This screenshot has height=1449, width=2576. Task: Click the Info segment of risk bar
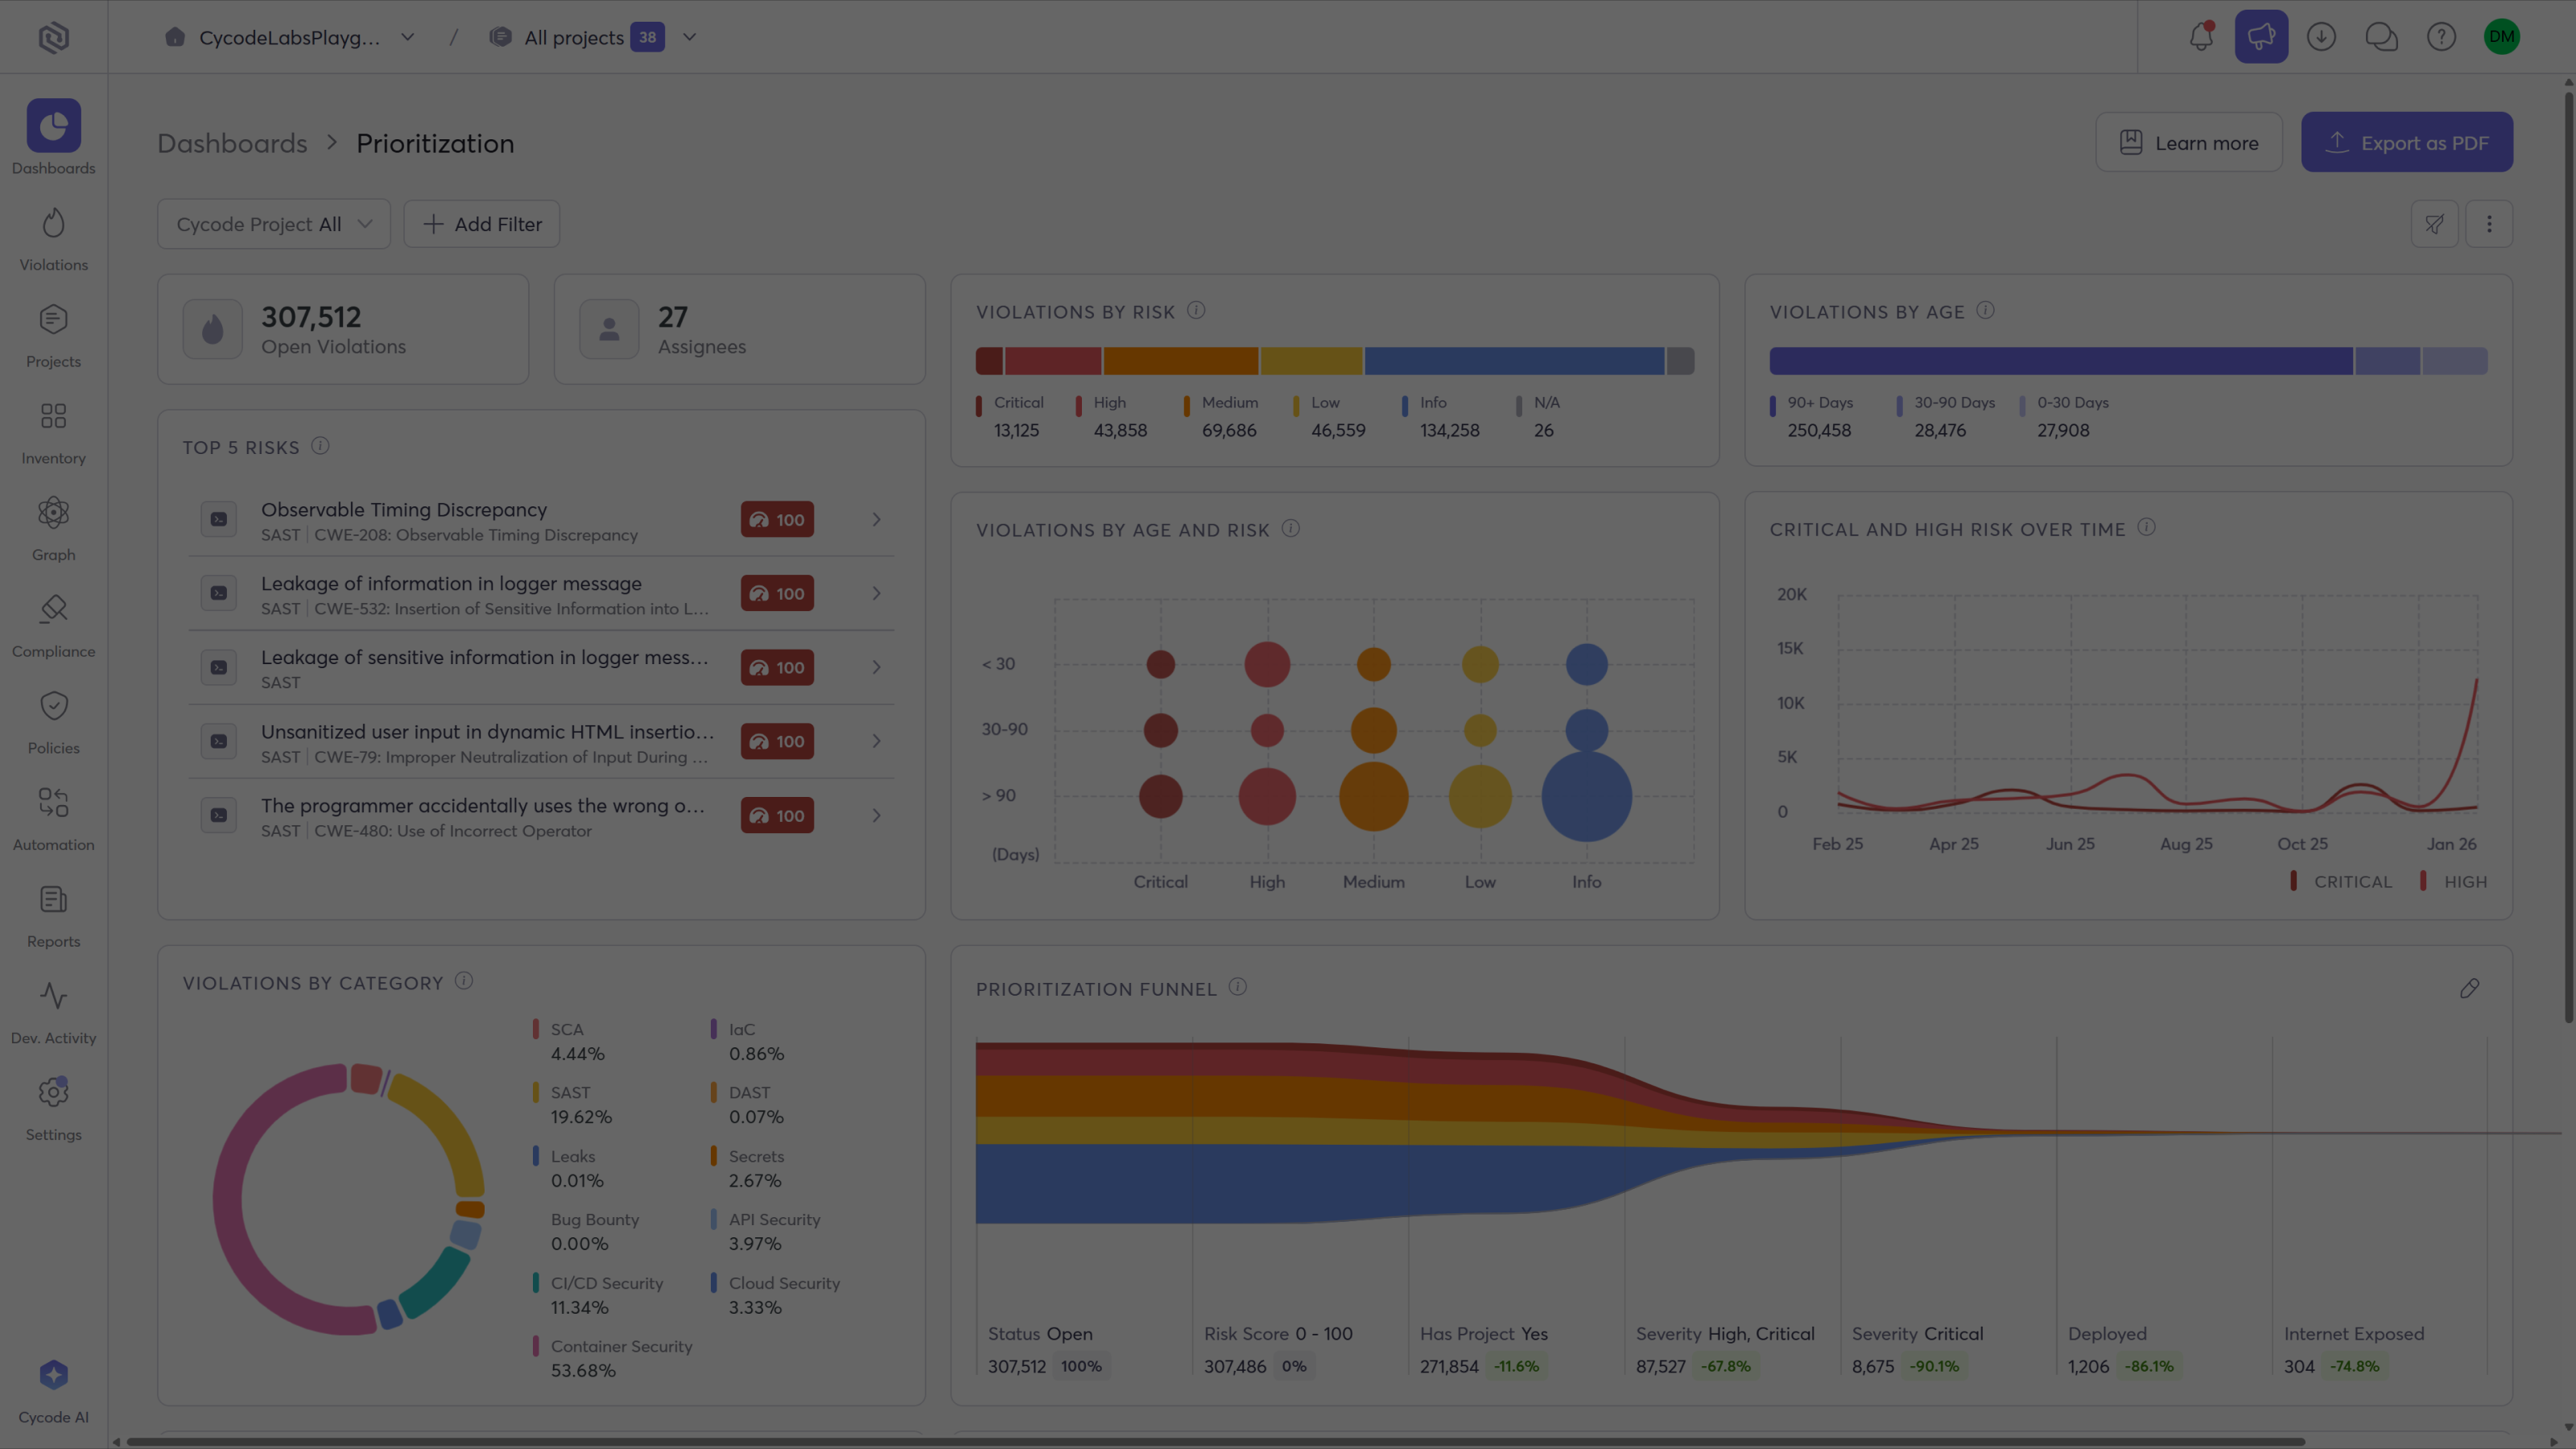pyautogui.click(x=1513, y=361)
